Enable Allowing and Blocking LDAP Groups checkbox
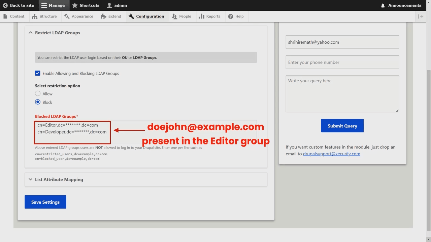431x242 pixels. coord(37,73)
